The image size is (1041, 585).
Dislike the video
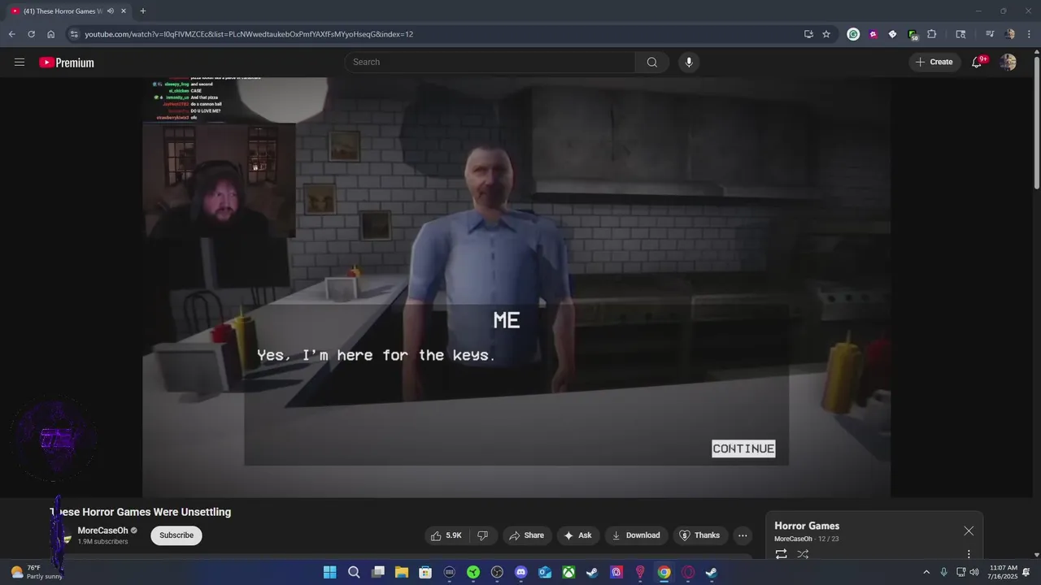pos(482,535)
